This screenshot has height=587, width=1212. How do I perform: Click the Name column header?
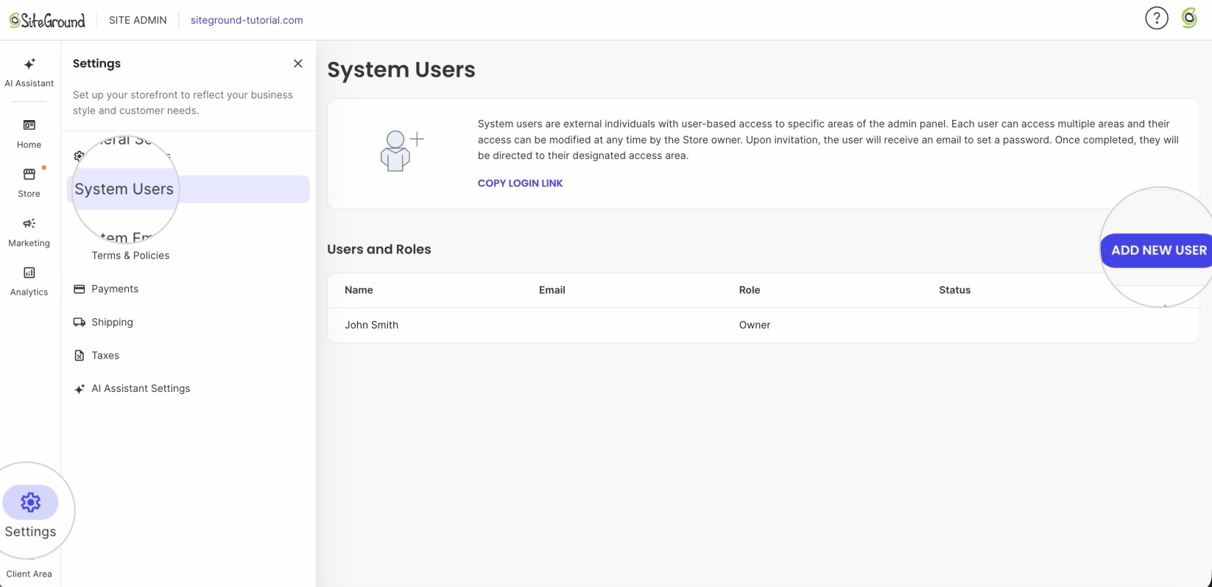click(x=359, y=290)
